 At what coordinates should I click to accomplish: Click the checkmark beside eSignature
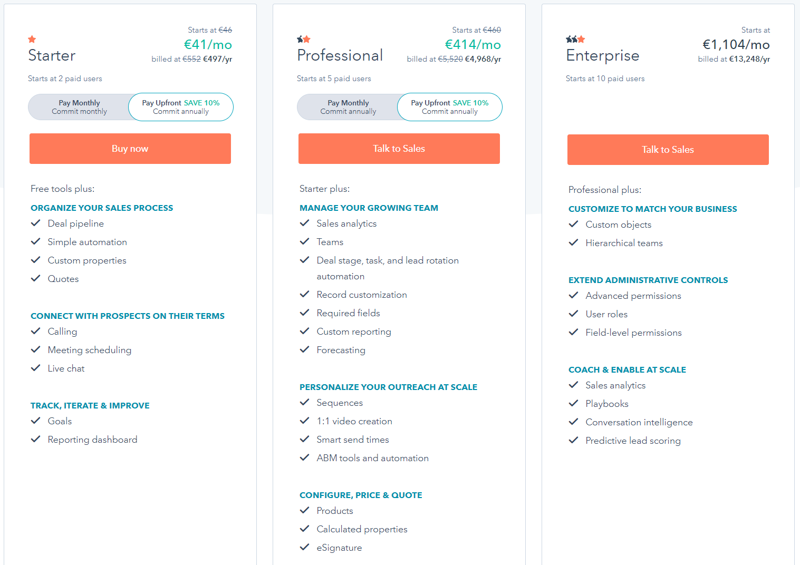(x=305, y=547)
